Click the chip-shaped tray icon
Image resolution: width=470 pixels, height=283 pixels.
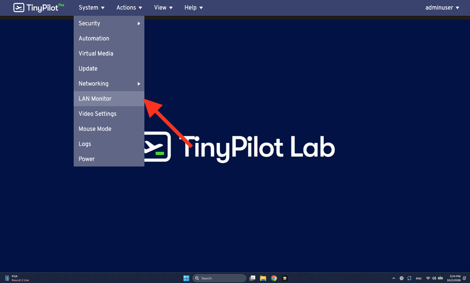401,278
